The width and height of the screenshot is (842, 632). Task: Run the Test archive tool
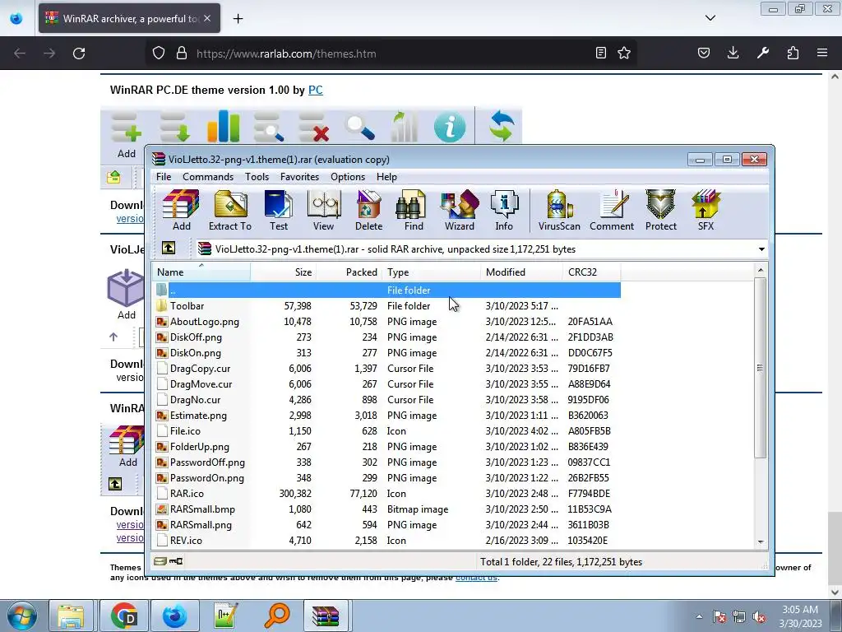tap(279, 210)
